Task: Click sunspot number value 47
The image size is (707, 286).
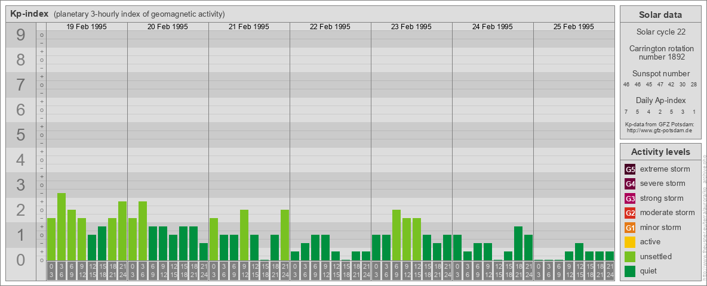Action: pos(660,85)
